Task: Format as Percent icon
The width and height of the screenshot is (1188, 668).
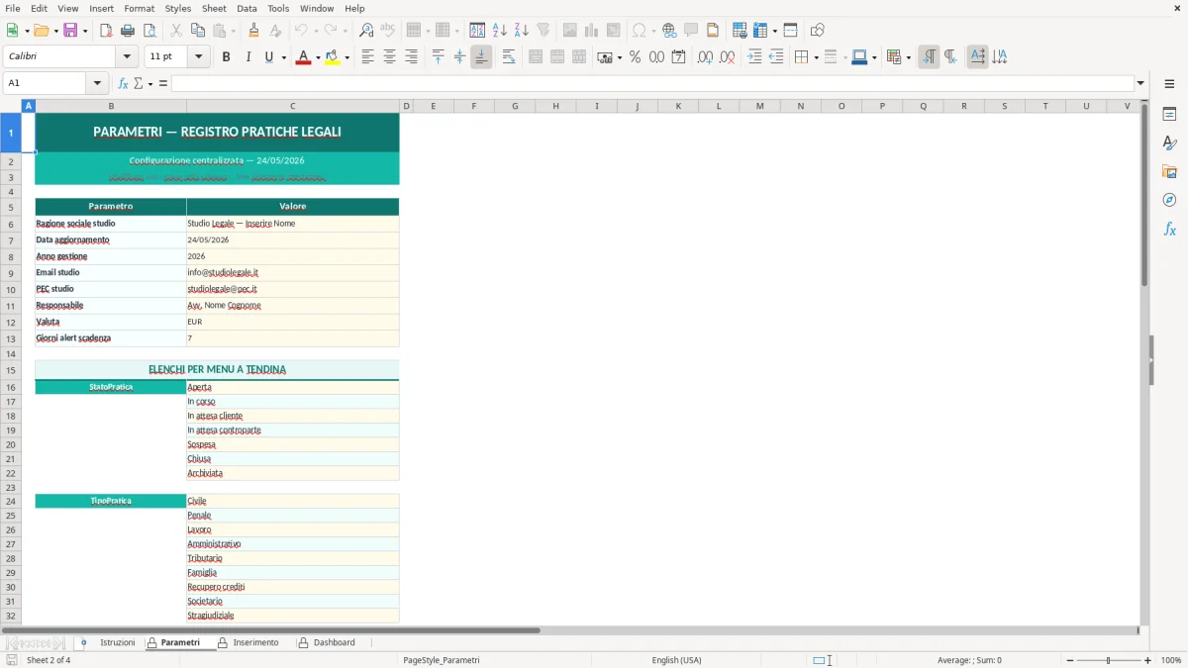Action: point(635,57)
